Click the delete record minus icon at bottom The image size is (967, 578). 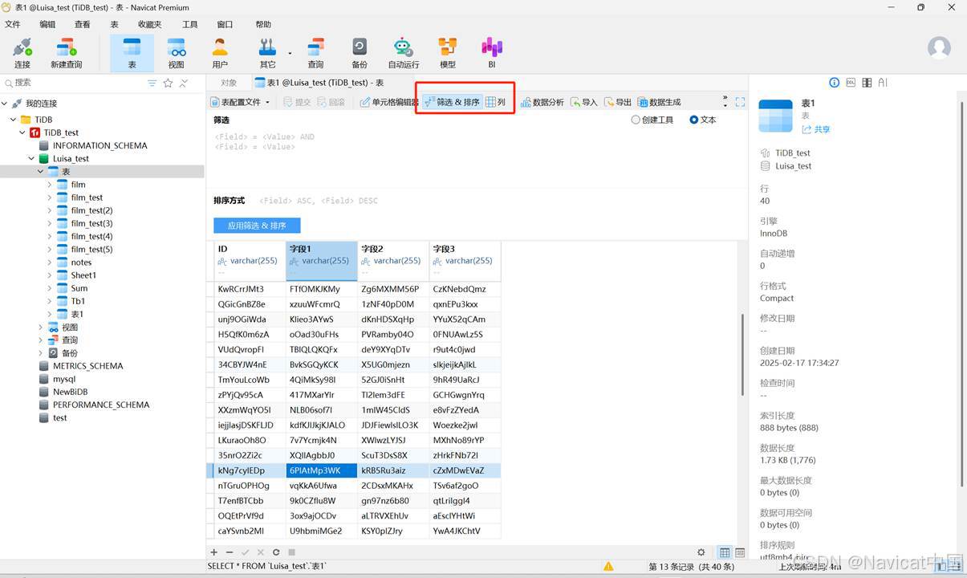coord(230,552)
